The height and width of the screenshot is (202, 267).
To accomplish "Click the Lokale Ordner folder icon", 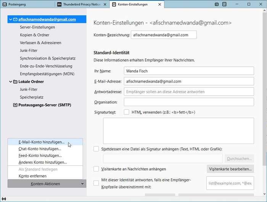I will point(15,82).
